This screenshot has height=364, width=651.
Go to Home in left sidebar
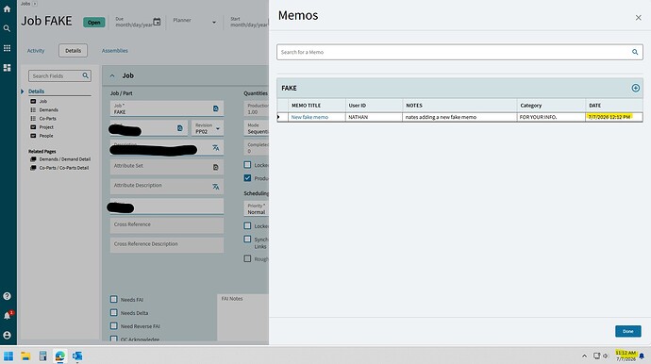pos(7,9)
